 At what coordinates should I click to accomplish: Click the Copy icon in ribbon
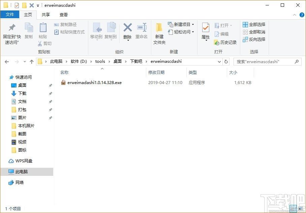click(x=29, y=27)
